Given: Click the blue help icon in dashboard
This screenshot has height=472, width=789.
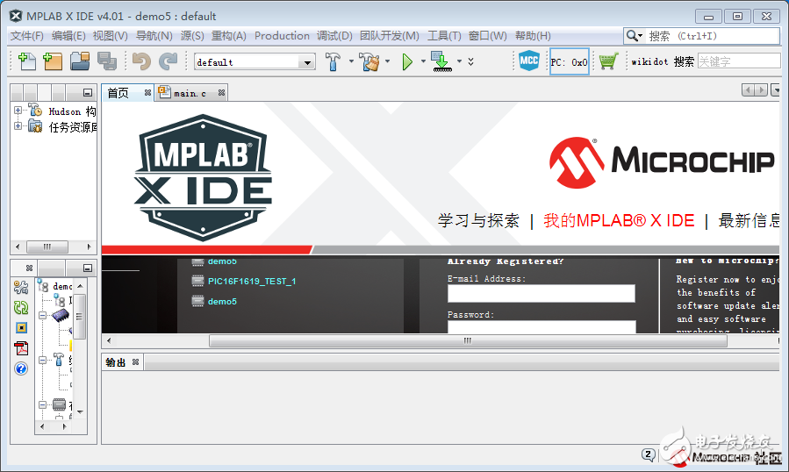Looking at the screenshot, I should [21, 368].
